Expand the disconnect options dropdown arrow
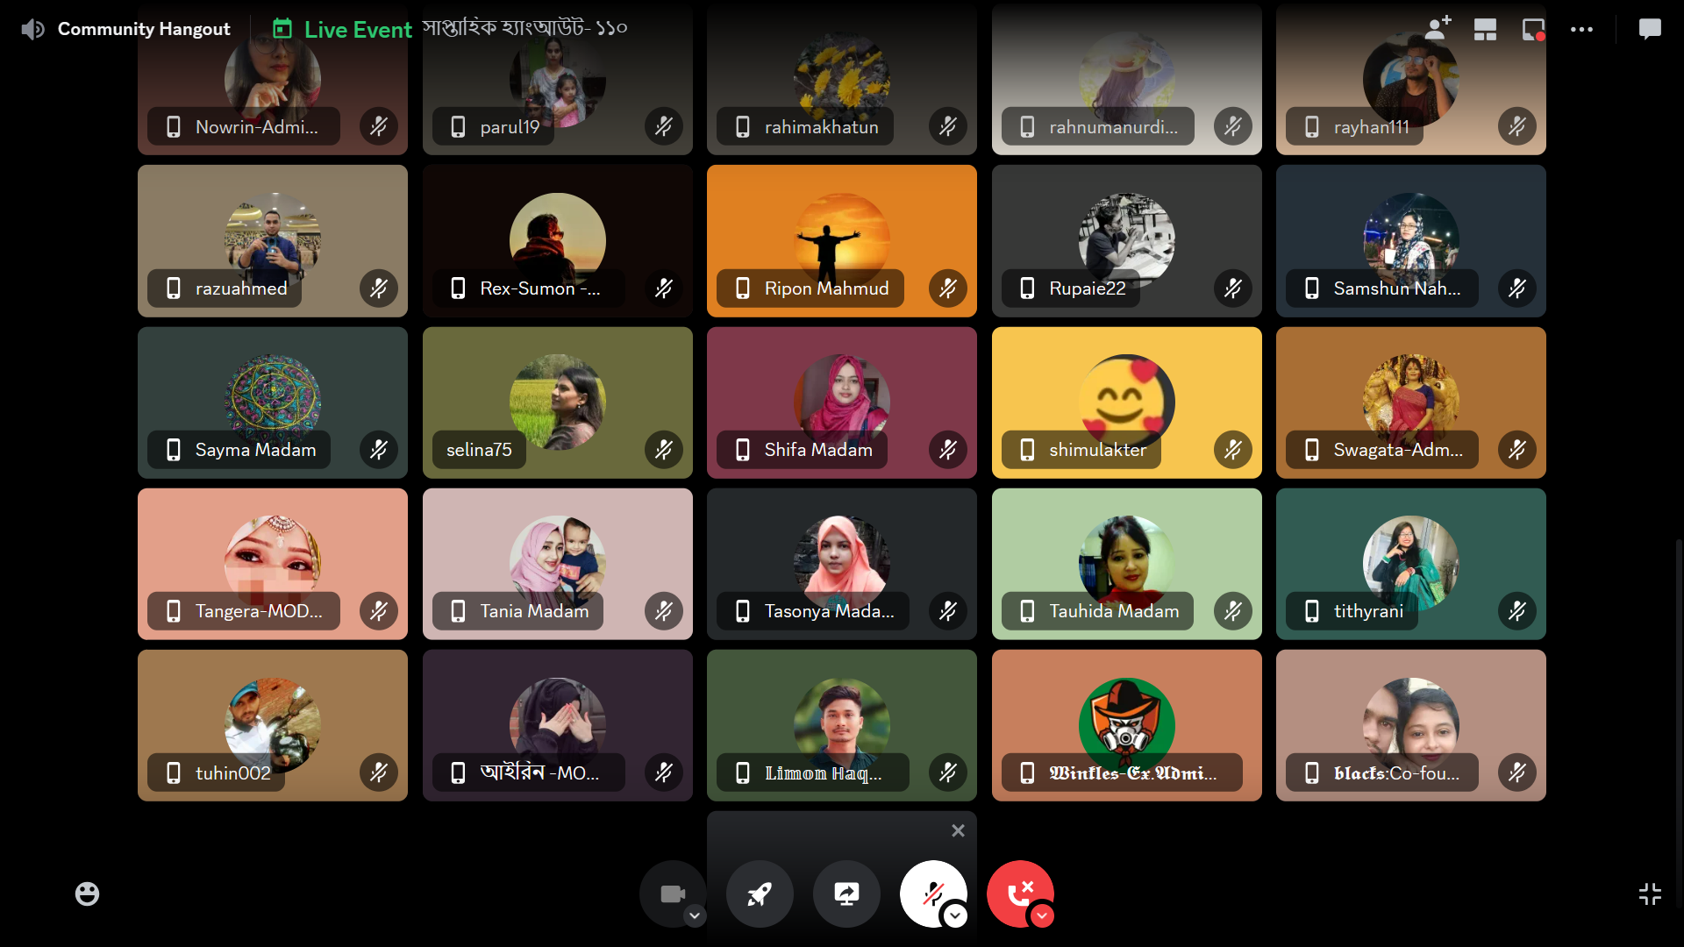Image resolution: width=1684 pixels, height=947 pixels. (1042, 916)
